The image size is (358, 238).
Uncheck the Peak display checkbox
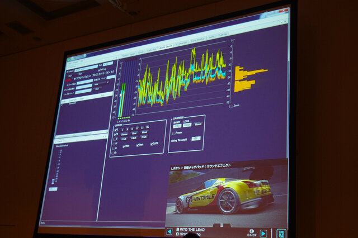(x=140, y=145)
